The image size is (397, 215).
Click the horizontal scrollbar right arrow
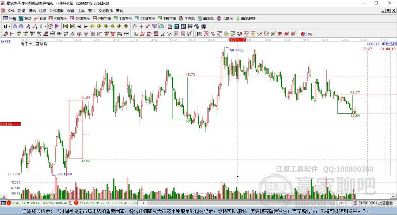tap(341, 203)
